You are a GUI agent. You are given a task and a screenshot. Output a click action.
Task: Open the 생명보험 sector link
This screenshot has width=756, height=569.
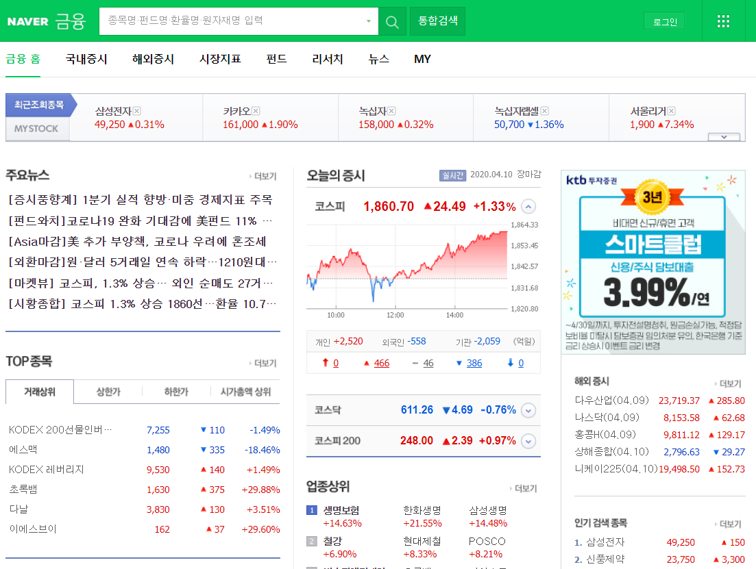[x=341, y=511]
